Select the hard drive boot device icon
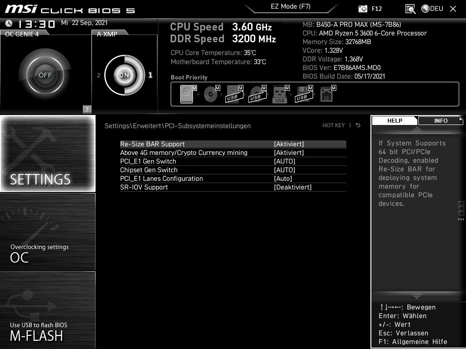 pyautogui.click(x=187, y=93)
